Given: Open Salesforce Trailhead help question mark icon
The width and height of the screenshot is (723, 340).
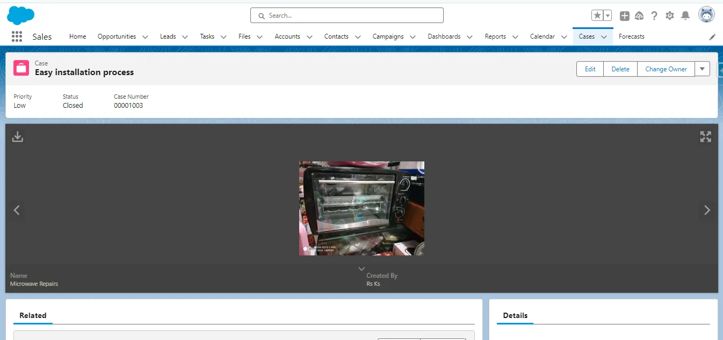Looking at the screenshot, I should coord(654,16).
